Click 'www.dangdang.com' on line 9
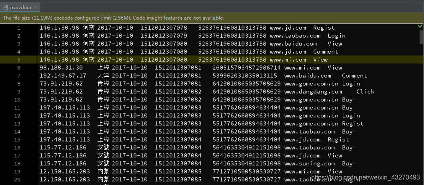The image size is (424, 185). click(x=313, y=92)
